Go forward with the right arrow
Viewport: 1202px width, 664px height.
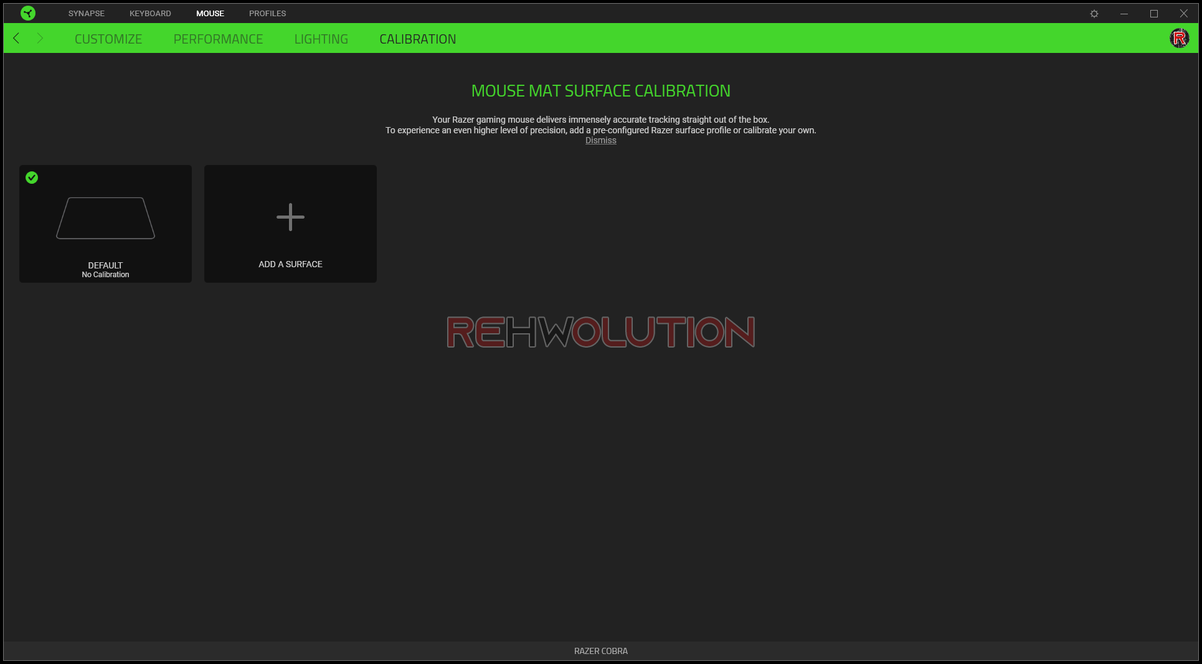(x=40, y=39)
